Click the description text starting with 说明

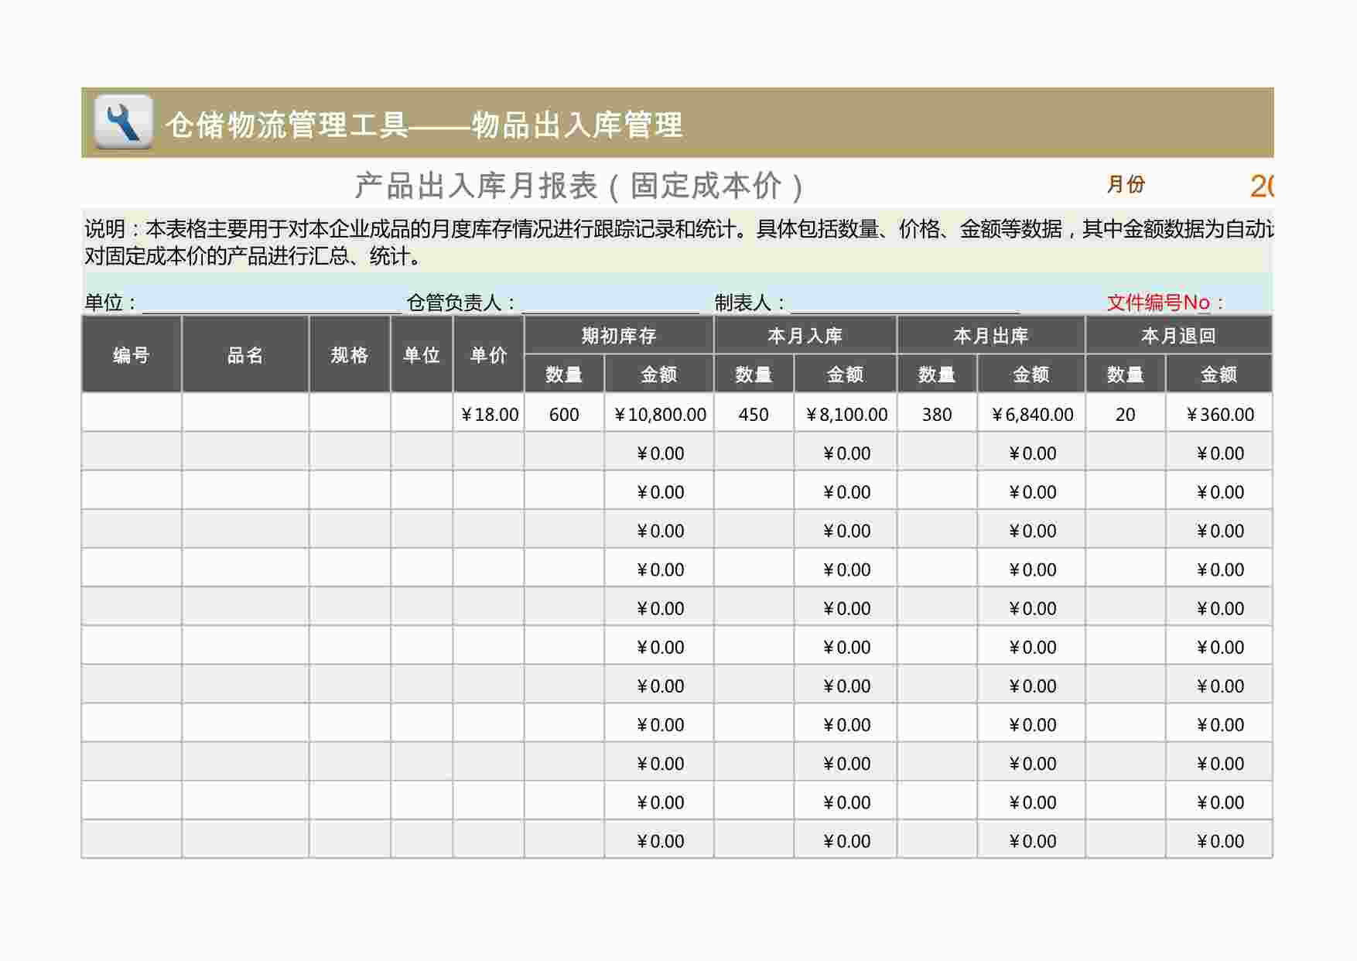[x=678, y=242]
